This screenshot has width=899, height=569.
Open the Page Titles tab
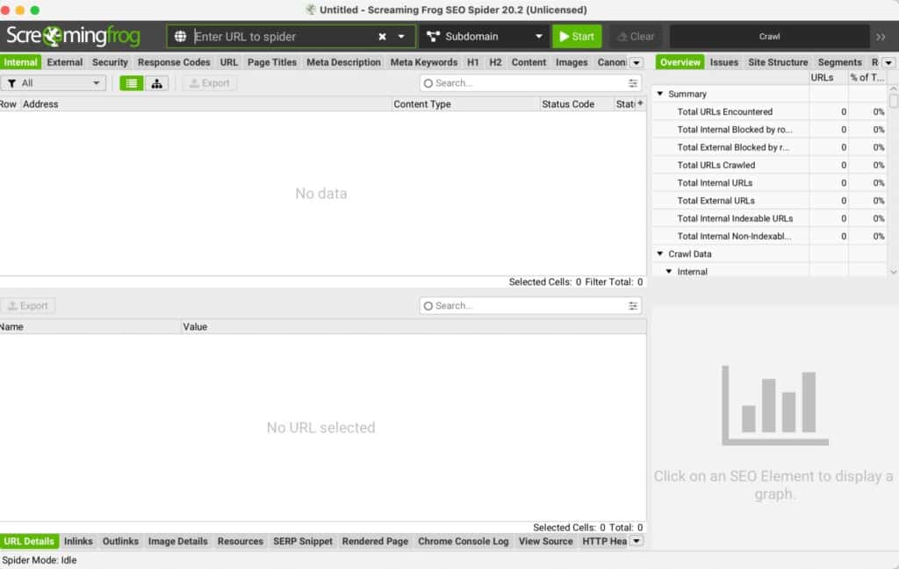click(272, 62)
